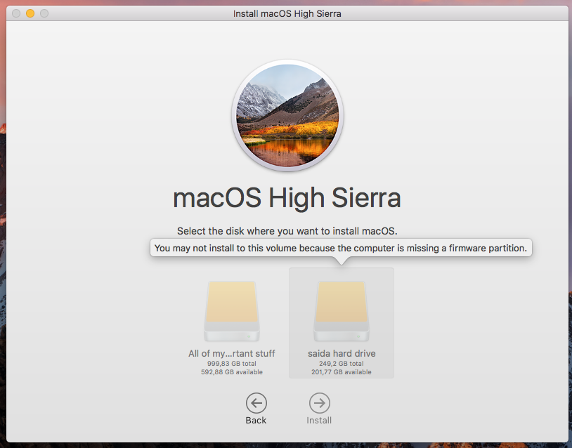Click the Back label text
572x448 pixels.
(x=256, y=421)
